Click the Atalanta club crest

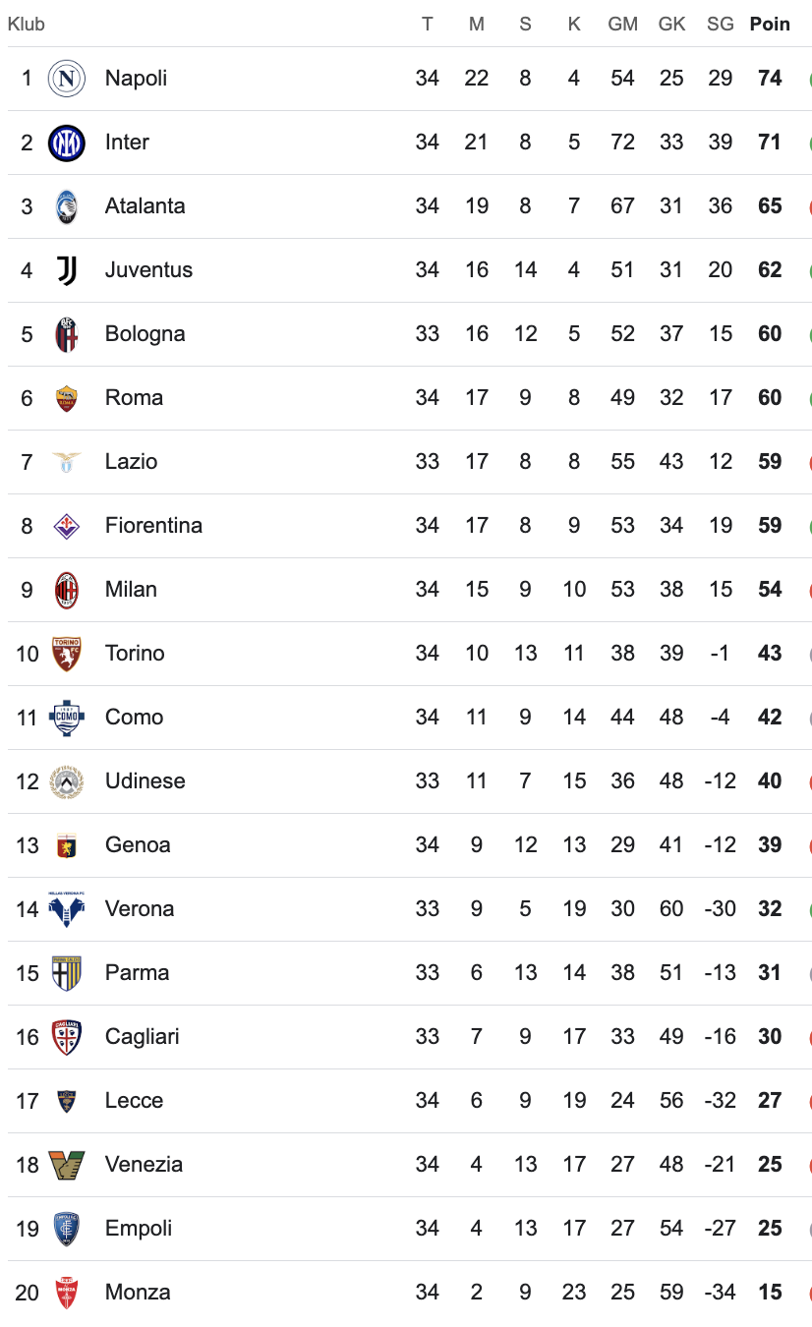[x=66, y=206]
